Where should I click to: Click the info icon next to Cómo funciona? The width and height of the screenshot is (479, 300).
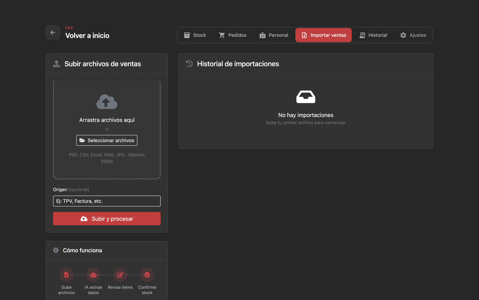(56, 250)
